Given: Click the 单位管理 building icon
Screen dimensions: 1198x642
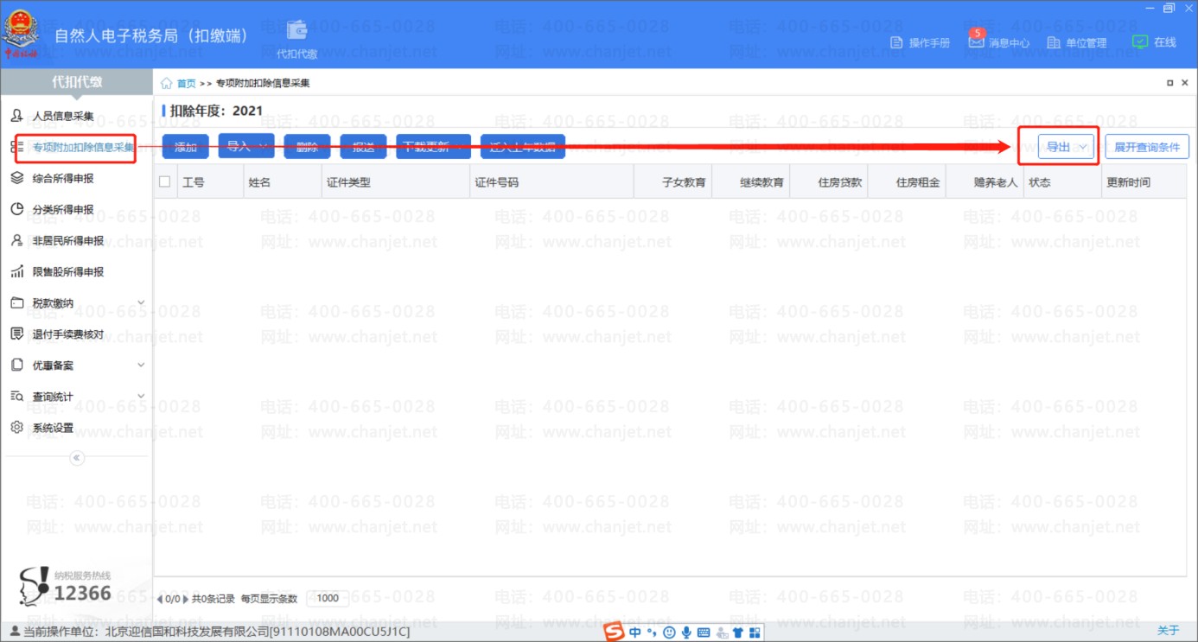Looking at the screenshot, I should point(1053,42).
